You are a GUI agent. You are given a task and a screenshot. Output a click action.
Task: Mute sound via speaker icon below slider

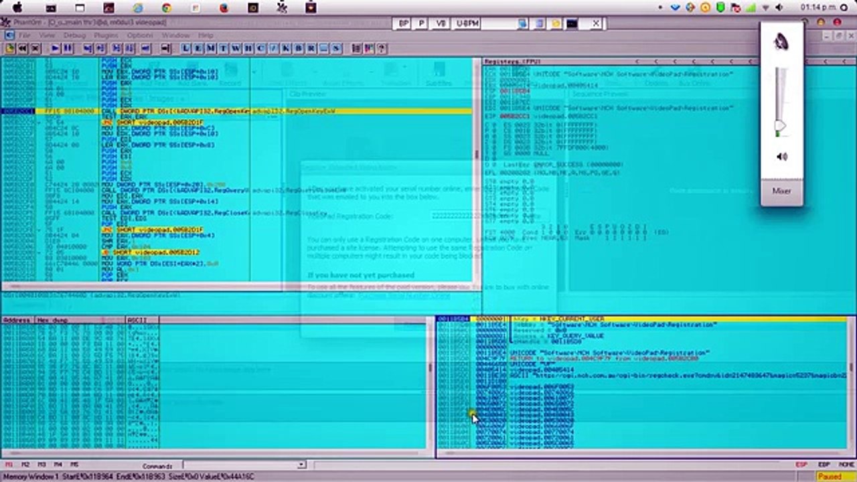coord(781,157)
